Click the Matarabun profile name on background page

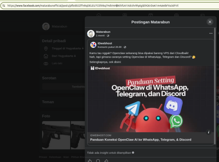(x=60, y=26)
